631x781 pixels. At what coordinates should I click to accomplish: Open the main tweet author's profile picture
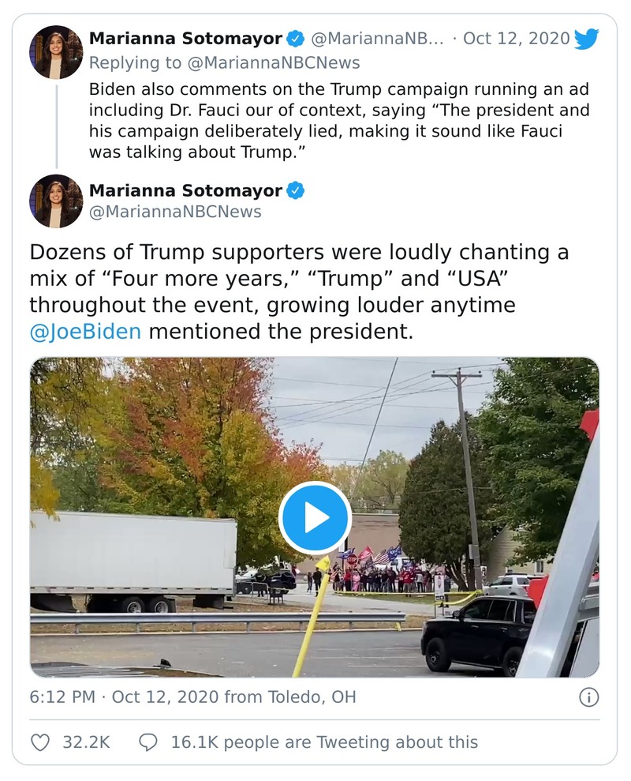56,201
